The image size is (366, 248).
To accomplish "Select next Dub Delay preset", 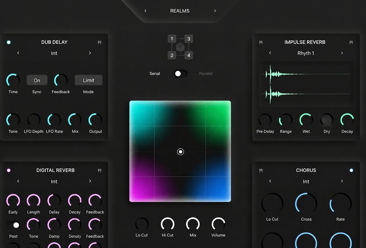I will tap(90, 53).
